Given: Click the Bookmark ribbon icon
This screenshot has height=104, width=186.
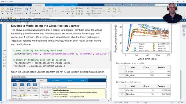Looking at the screenshot, I should coord(30,14).
